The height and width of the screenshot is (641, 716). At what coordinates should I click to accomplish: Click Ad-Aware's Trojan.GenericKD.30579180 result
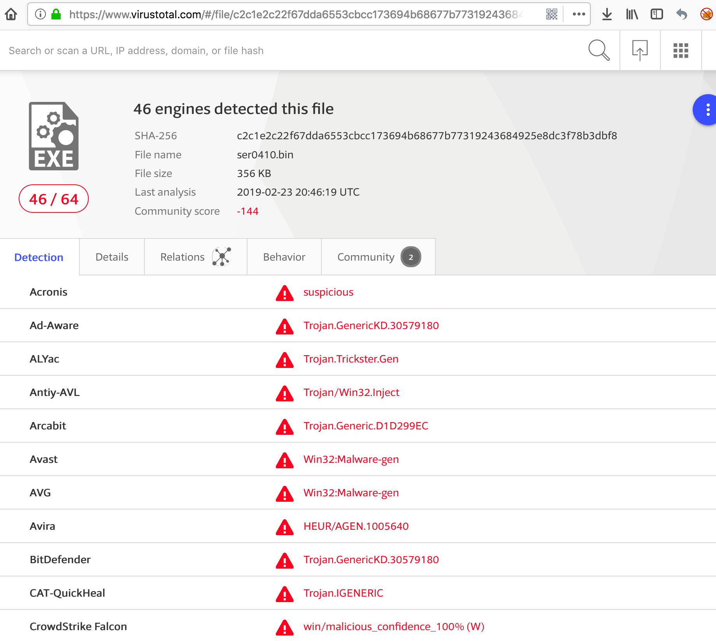371,325
